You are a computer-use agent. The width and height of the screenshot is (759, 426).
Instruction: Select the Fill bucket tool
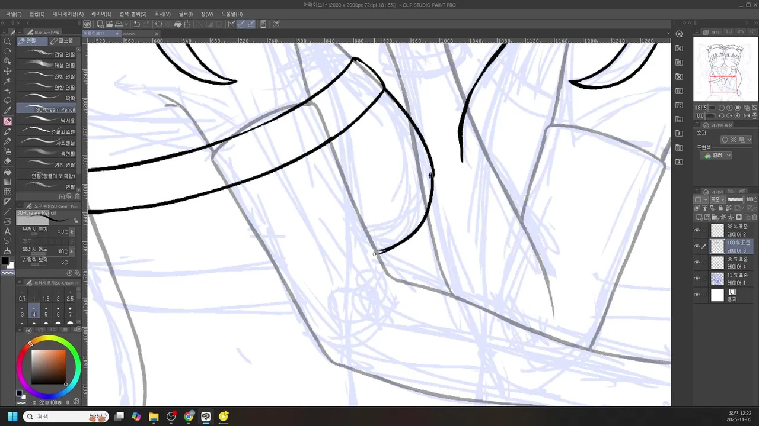(8, 172)
